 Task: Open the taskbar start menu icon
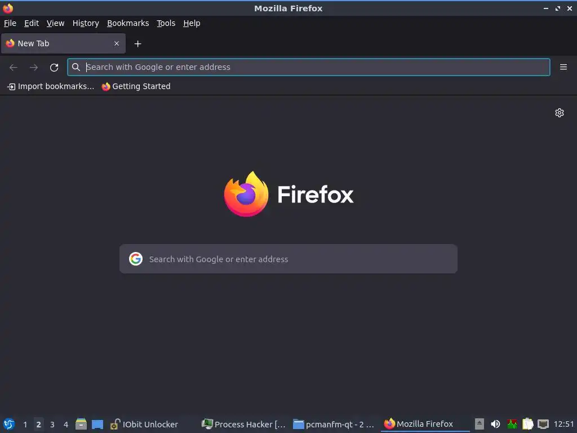(9, 424)
